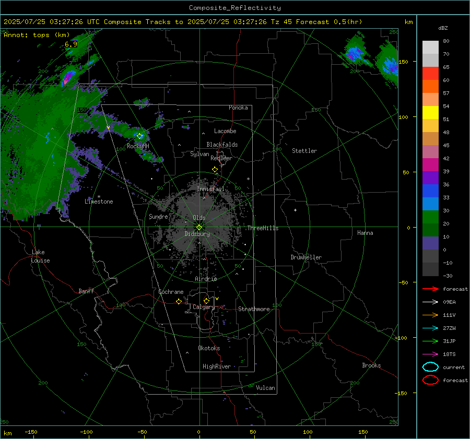Viewport: 470px width, 439px height.
Task: Click the Ponoka city label
Action: click(238, 108)
